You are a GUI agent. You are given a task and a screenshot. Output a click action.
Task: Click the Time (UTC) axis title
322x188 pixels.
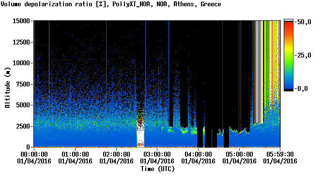coord(158,169)
